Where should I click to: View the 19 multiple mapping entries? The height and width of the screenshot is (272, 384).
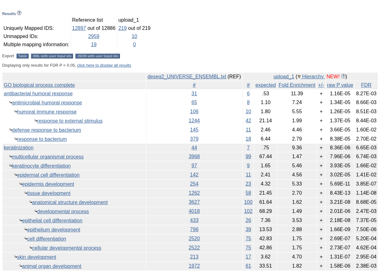(x=93, y=44)
